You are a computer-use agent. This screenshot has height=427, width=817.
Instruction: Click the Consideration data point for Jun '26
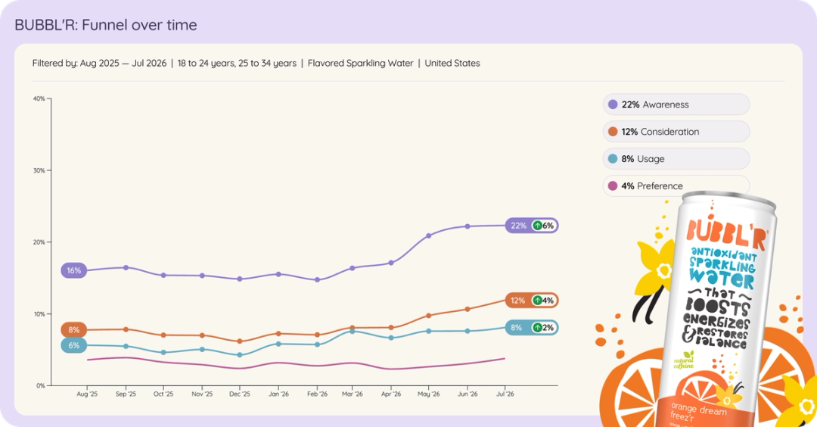[468, 309]
